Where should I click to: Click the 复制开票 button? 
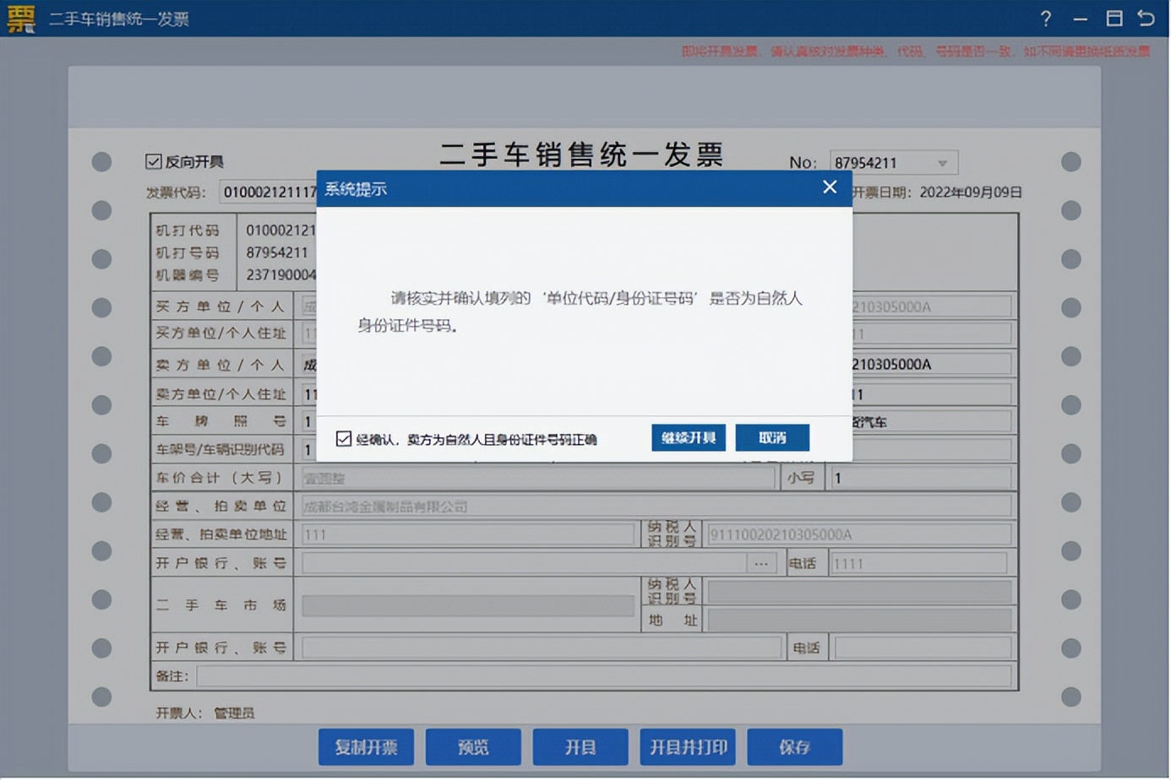(366, 746)
